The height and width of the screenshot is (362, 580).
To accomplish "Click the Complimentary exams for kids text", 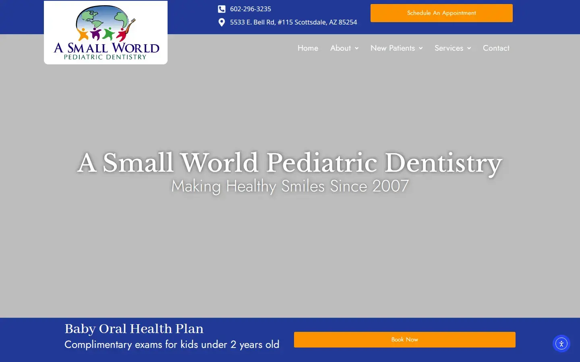I will 172,345.
